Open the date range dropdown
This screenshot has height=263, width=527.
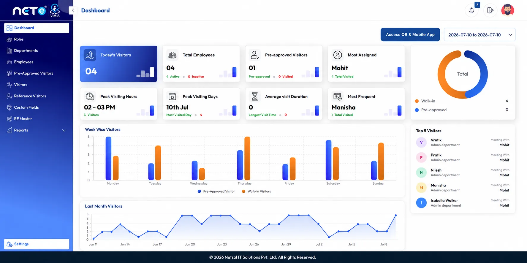pyautogui.click(x=479, y=35)
